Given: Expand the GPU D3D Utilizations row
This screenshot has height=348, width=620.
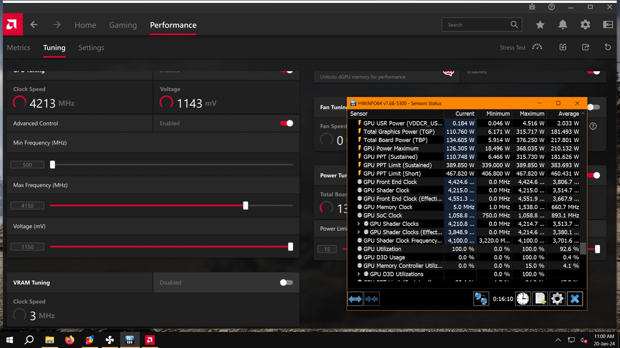Looking at the screenshot, I should pos(359,274).
